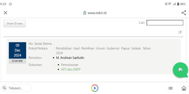Select the 09 Dec 2024 date block
Image resolution: width=189 pixels, height=94 pixels.
pyautogui.click(x=17, y=50)
